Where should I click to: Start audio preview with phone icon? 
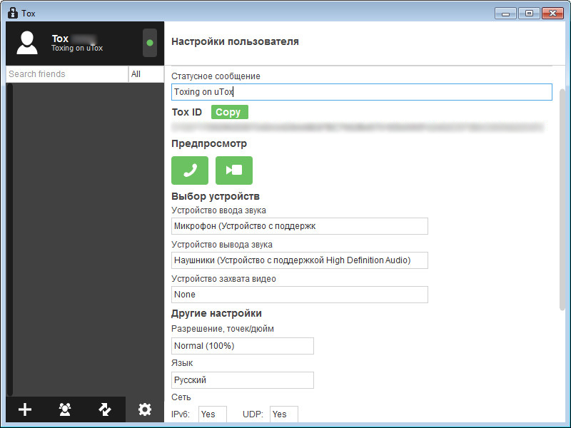(x=190, y=170)
